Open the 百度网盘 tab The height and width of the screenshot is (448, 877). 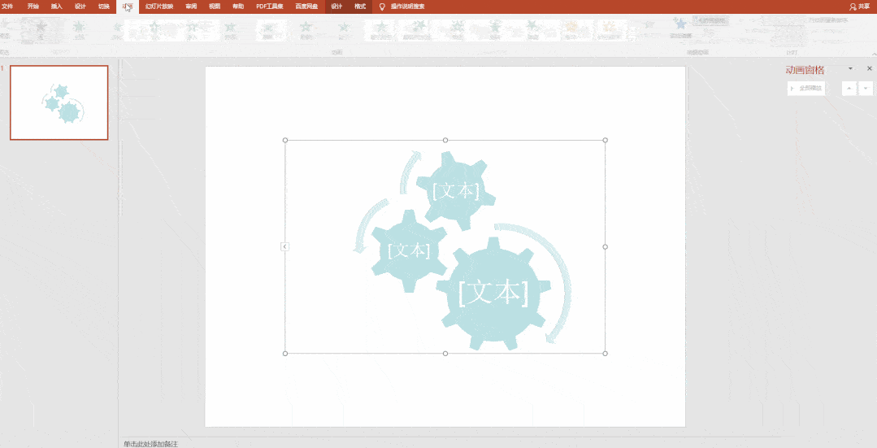(x=306, y=7)
